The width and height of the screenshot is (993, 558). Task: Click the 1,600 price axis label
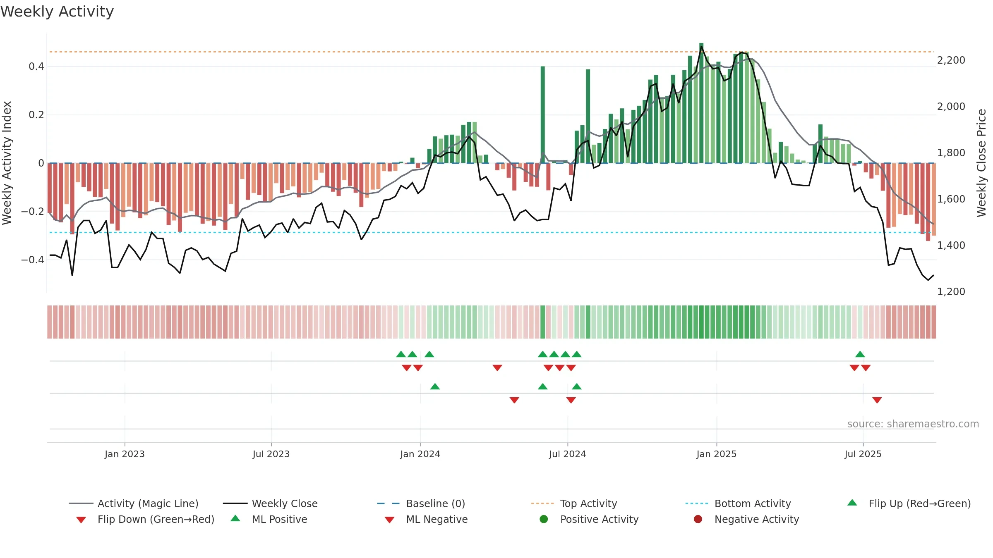point(951,199)
